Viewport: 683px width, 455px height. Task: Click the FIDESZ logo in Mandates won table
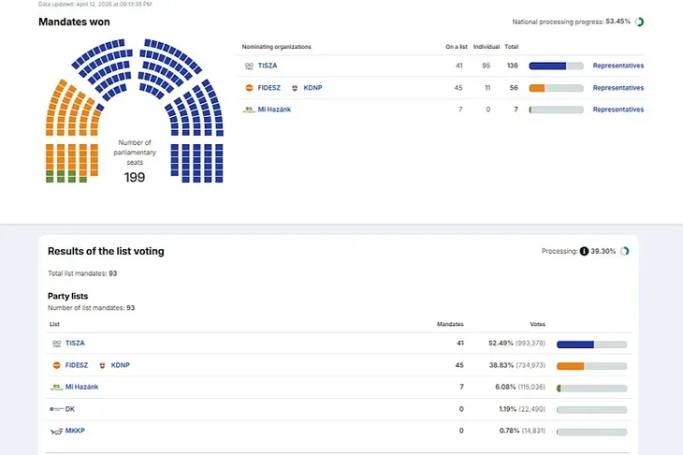[x=248, y=88]
